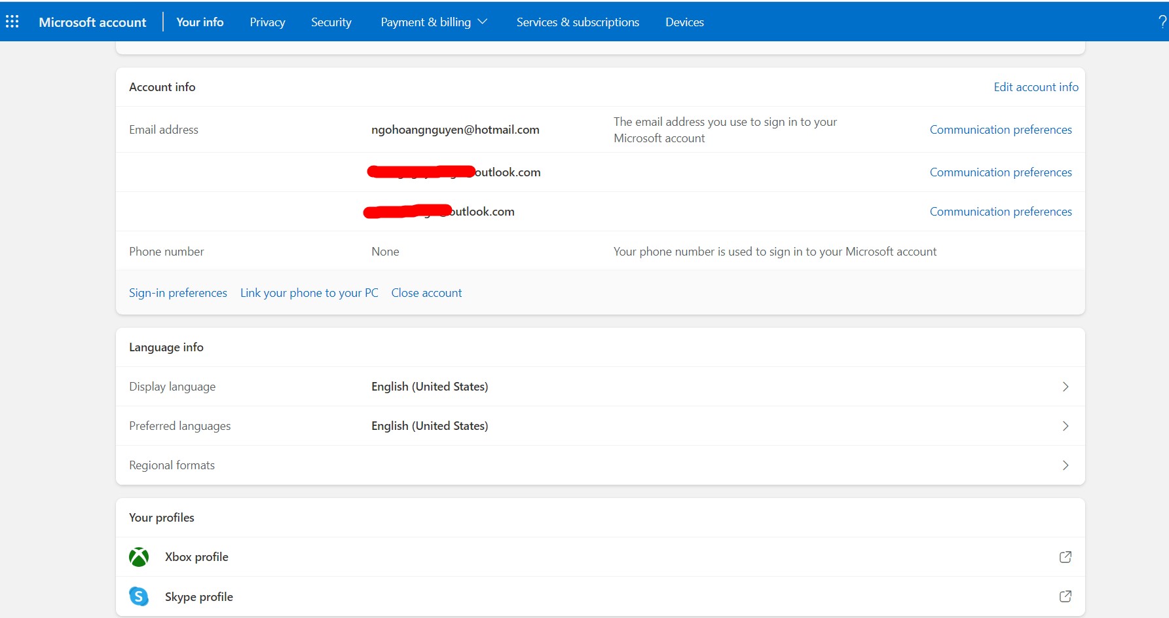
Task: Click the Preferred languages value English (United States)
Action: [x=430, y=426]
